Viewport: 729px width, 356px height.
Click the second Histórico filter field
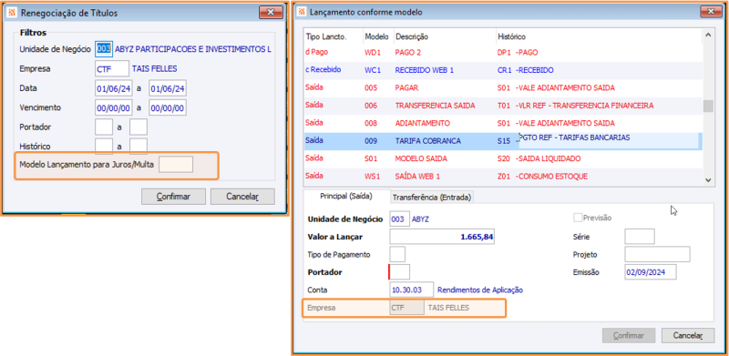tap(139, 146)
